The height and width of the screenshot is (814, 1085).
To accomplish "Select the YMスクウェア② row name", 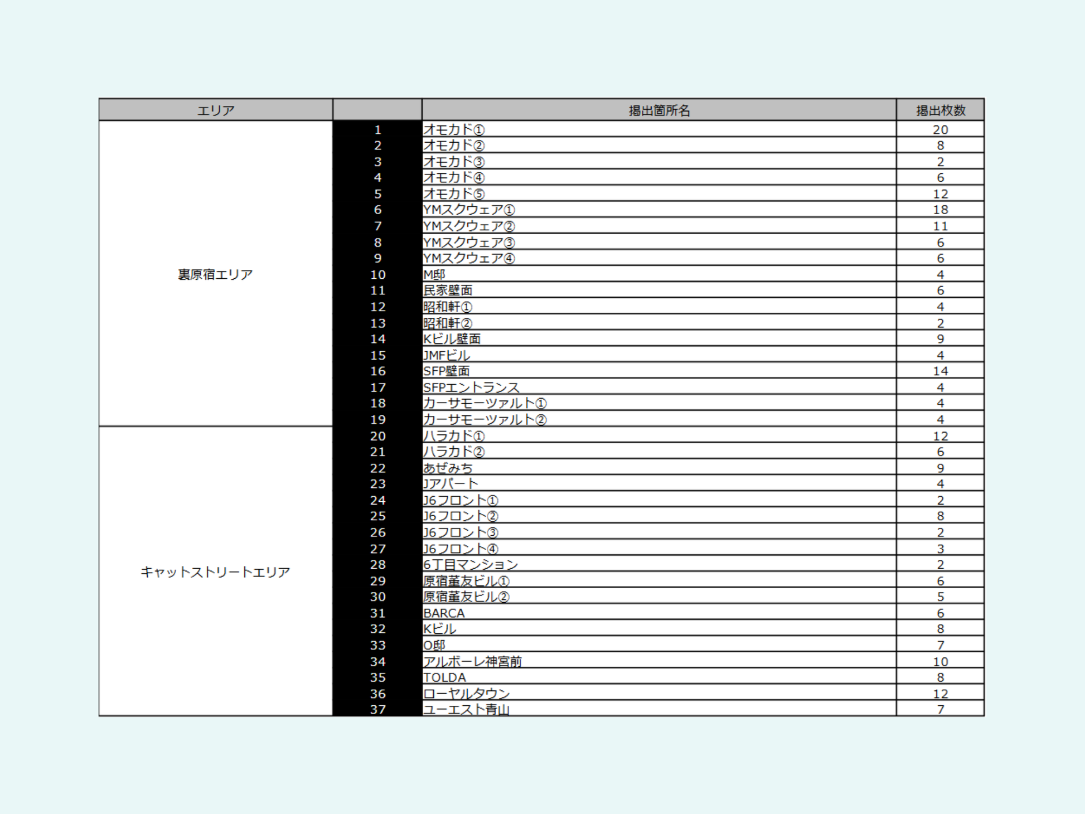I will pyautogui.click(x=659, y=226).
